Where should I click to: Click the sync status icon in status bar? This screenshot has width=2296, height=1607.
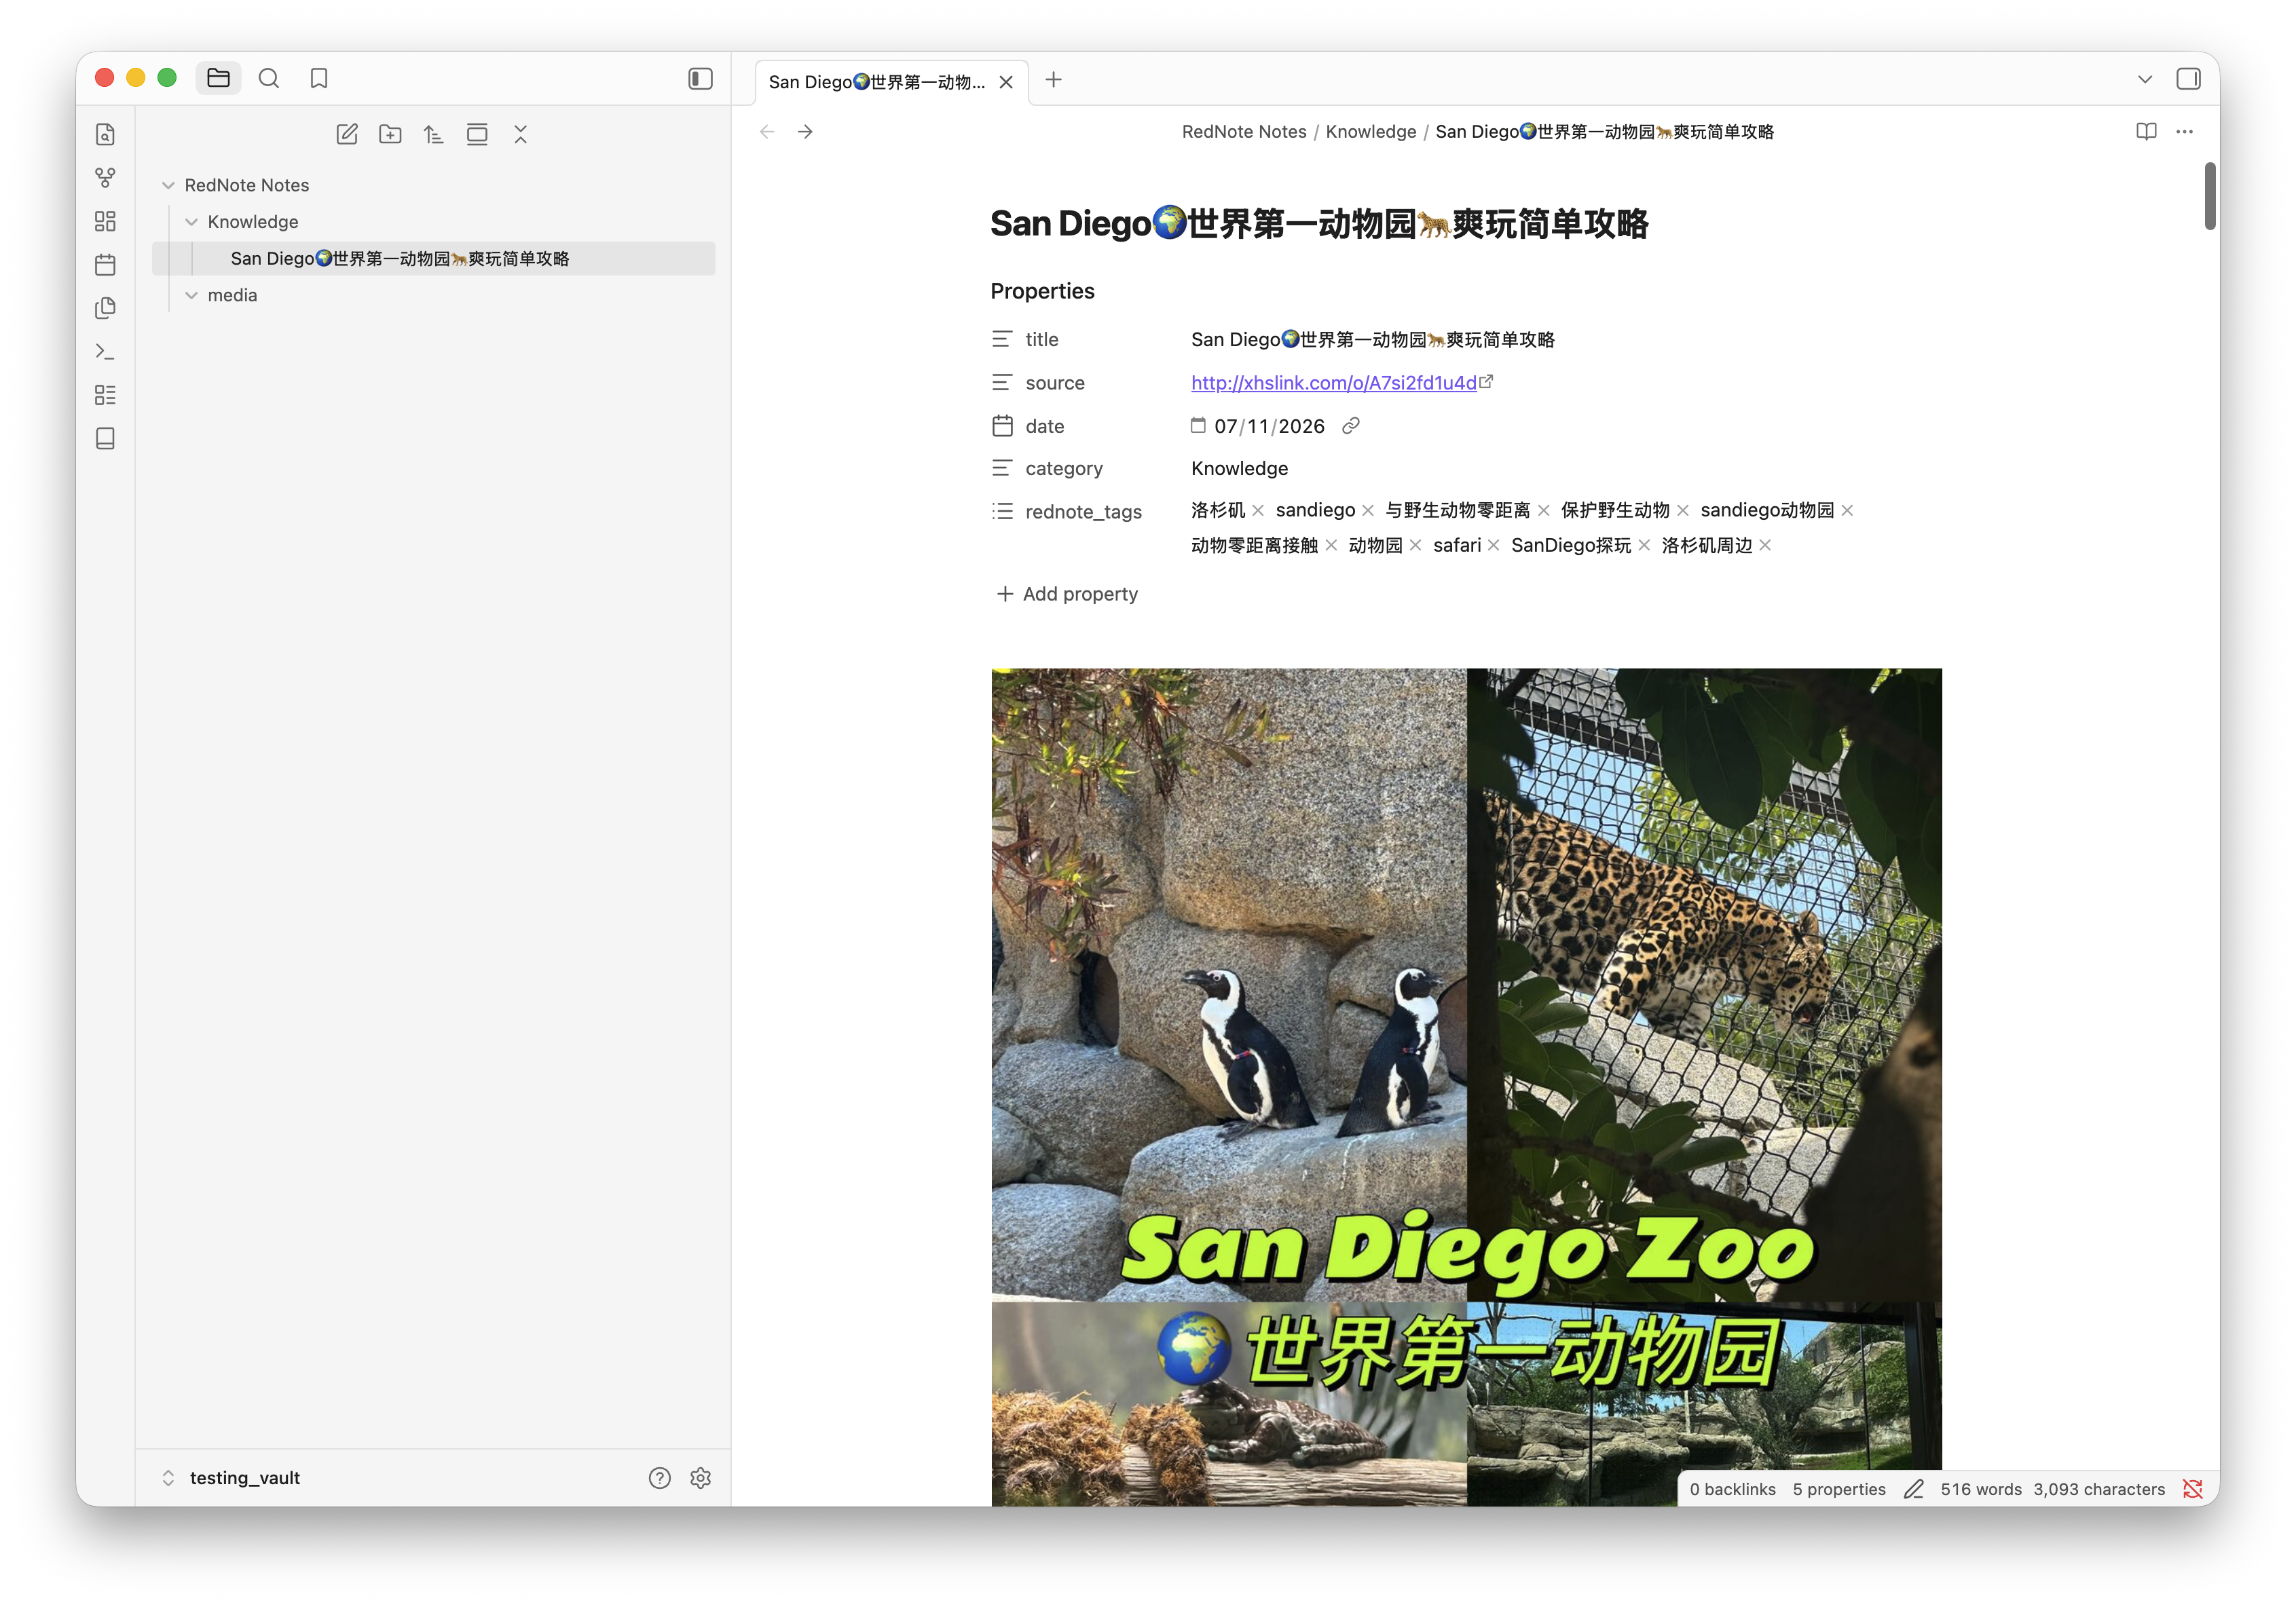click(2192, 1489)
